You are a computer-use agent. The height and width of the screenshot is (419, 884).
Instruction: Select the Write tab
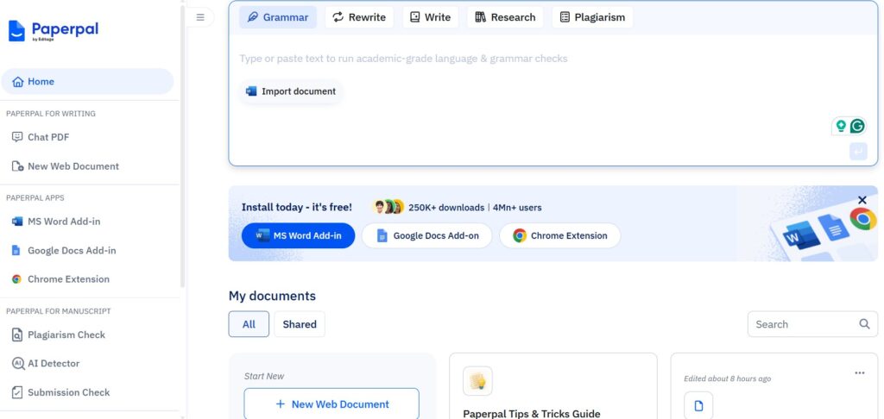pos(430,17)
